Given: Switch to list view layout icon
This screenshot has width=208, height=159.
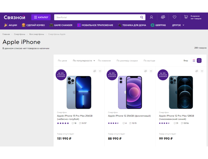Looking at the screenshot, I should 194,60.
